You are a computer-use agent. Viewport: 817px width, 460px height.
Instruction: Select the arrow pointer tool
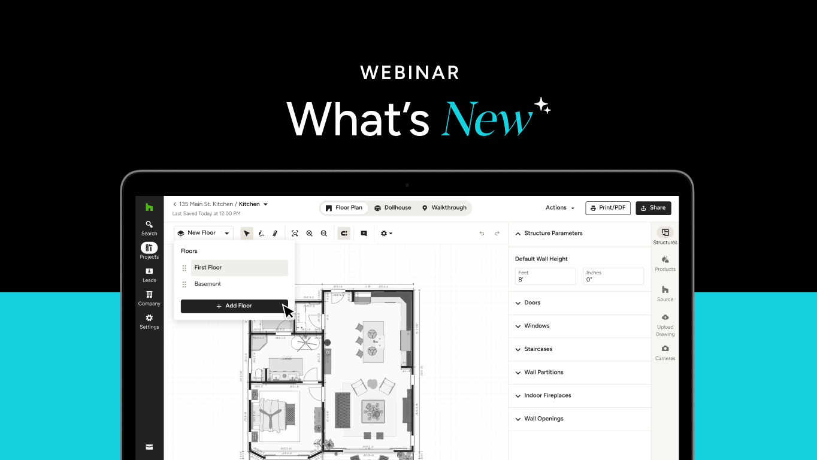247,234
